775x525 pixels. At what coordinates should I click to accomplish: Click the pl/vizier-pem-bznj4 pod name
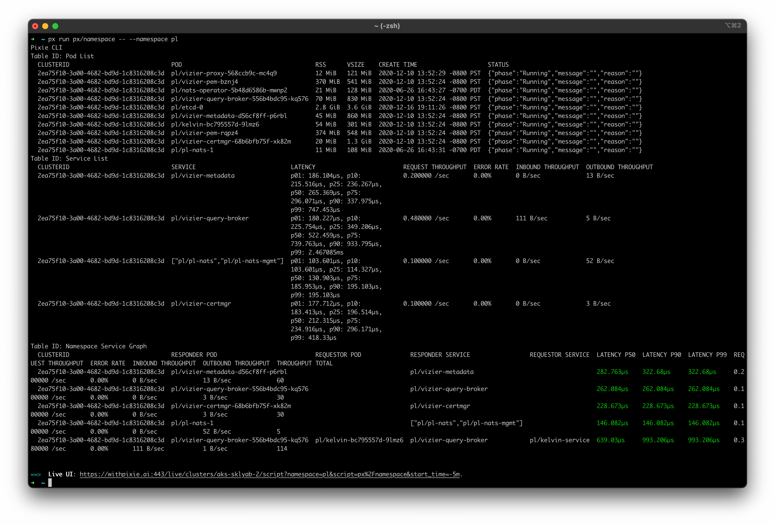[x=204, y=82]
